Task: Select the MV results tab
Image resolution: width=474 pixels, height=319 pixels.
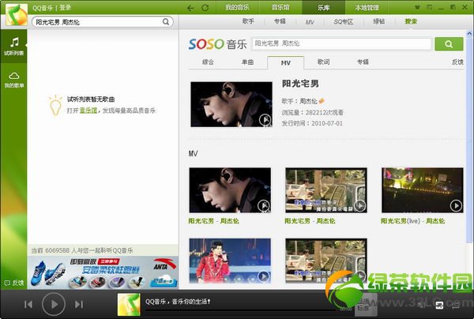Action: tap(286, 63)
